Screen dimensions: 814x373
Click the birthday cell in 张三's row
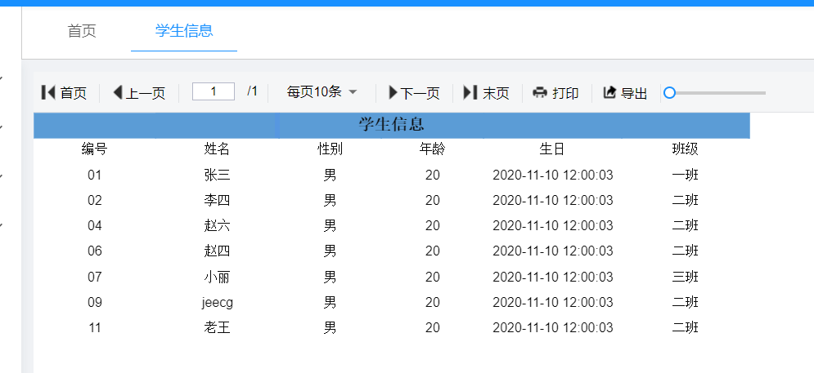(x=552, y=175)
